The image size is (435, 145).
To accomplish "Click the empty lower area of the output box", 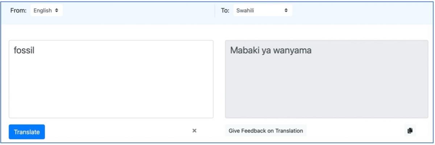I will click(x=327, y=91).
